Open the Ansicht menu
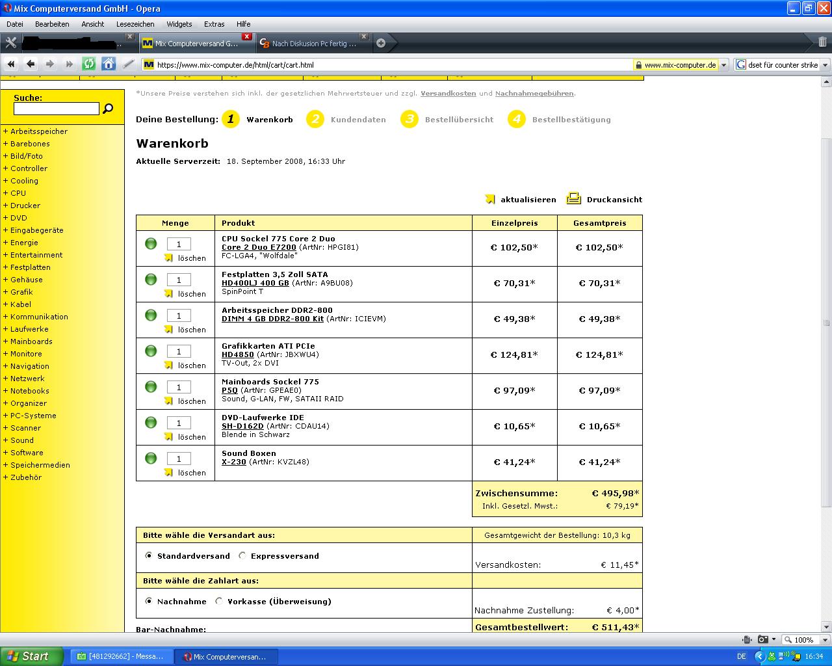This screenshot has width=832, height=666. (x=93, y=24)
